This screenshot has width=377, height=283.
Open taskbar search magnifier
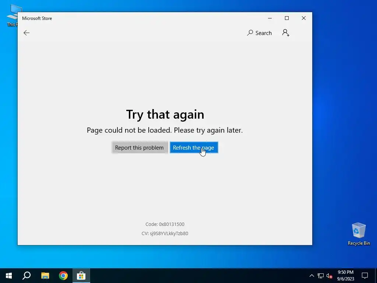pos(27,276)
